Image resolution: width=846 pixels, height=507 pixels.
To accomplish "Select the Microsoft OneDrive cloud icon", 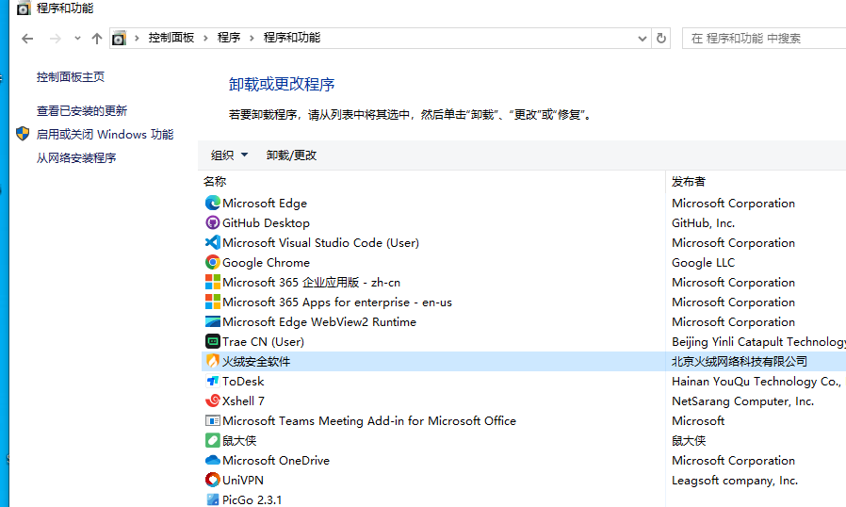I will tap(213, 460).
